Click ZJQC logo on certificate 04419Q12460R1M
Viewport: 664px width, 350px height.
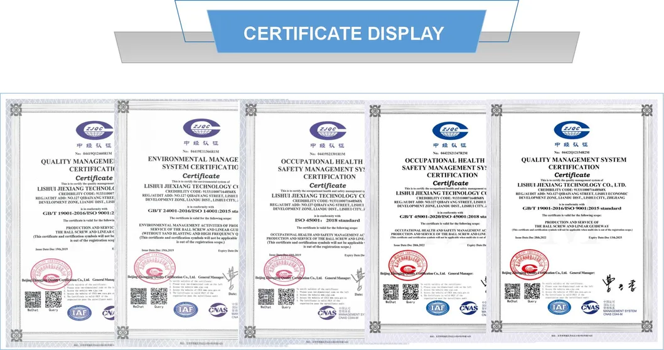[x=94, y=130]
